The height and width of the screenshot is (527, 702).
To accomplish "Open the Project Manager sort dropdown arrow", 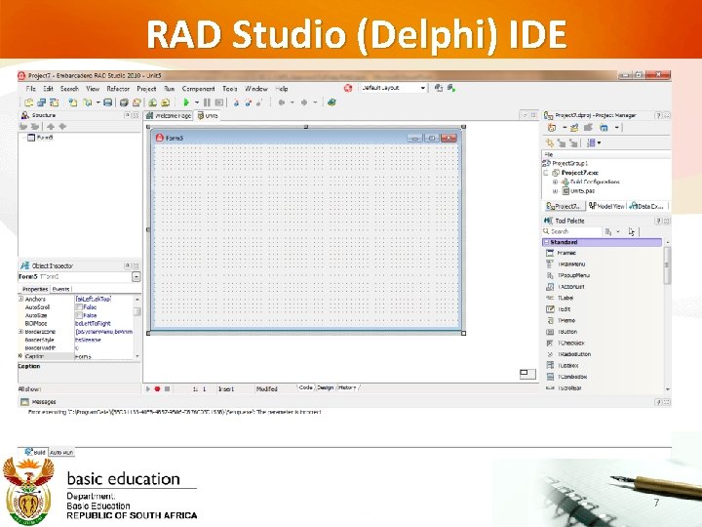I will point(599,142).
